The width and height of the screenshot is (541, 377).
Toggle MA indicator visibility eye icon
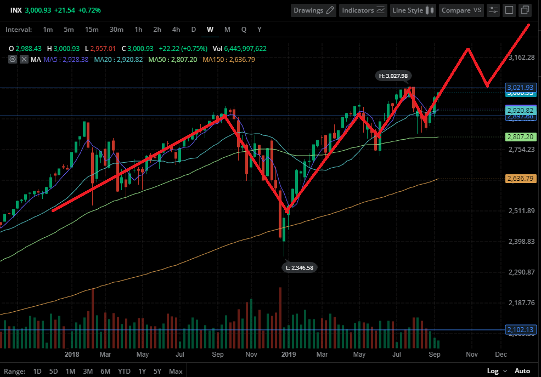point(13,59)
